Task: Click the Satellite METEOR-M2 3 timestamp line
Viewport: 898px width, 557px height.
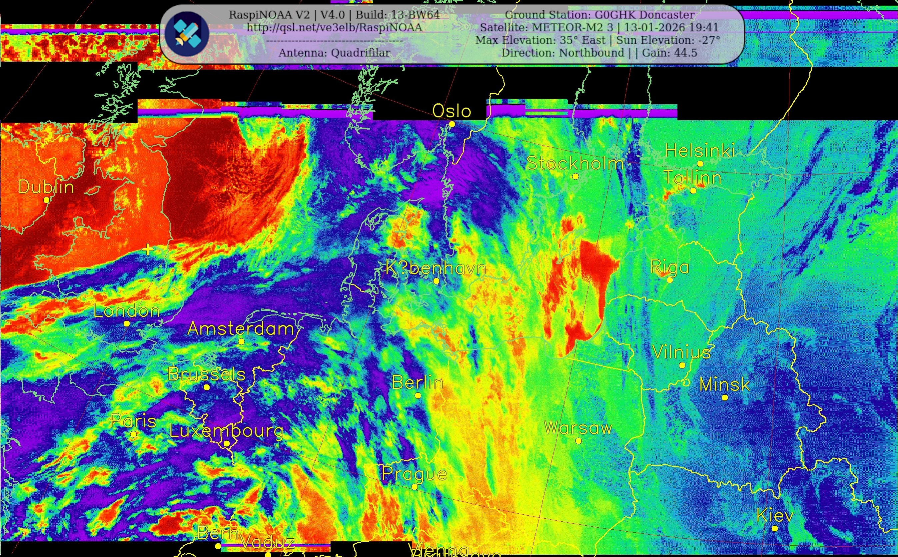Action: (599, 27)
